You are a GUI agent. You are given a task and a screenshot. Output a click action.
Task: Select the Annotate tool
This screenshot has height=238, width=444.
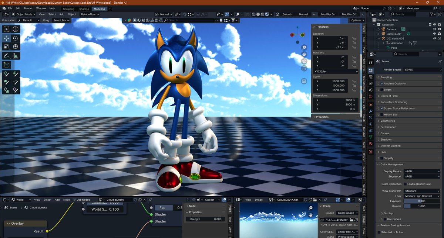[x=7, y=56]
